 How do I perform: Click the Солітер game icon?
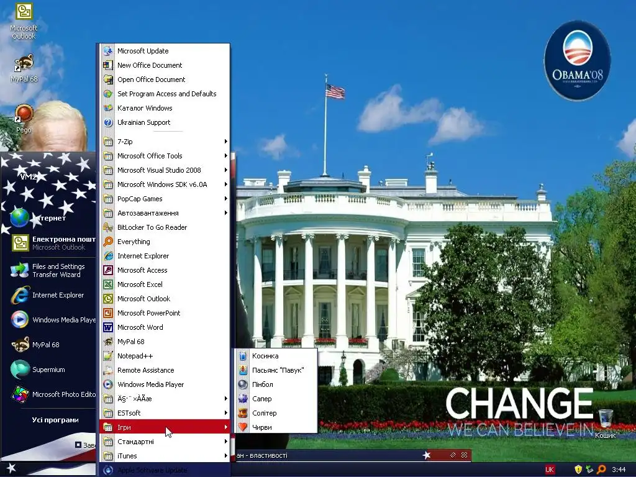(x=243, y=413)
